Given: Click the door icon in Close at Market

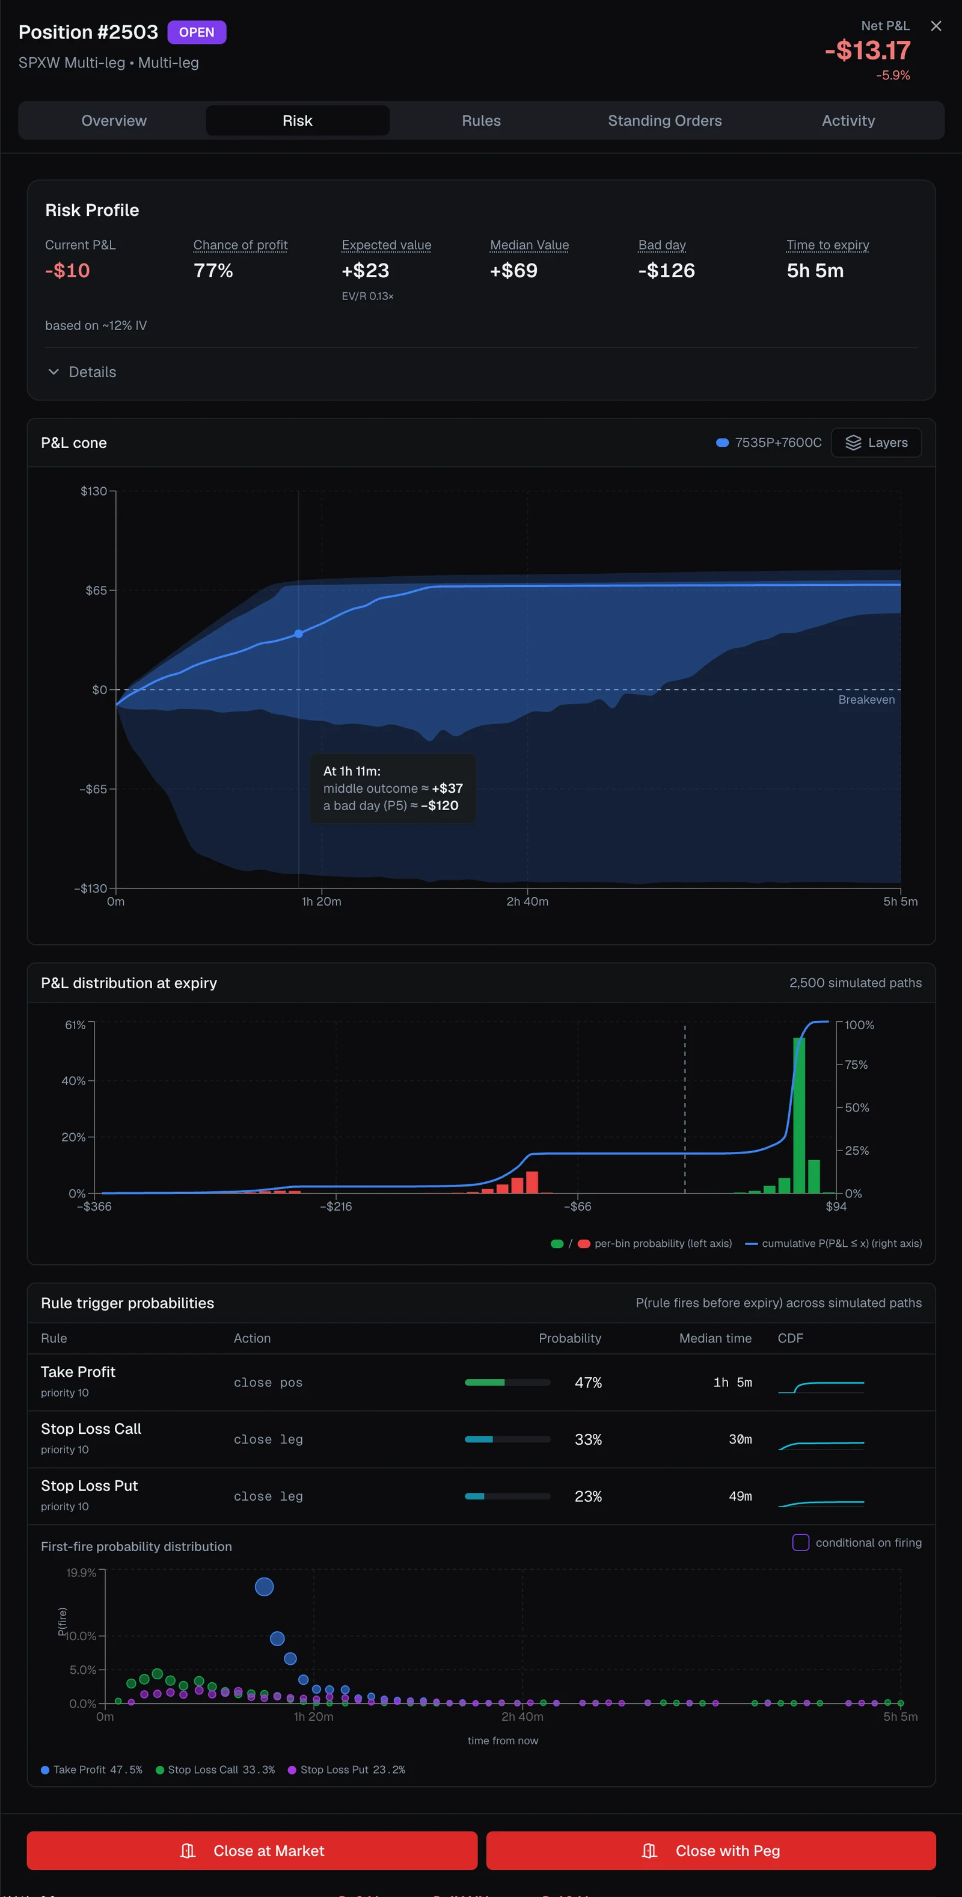Looking at the screenshot, I should 188,1851.
